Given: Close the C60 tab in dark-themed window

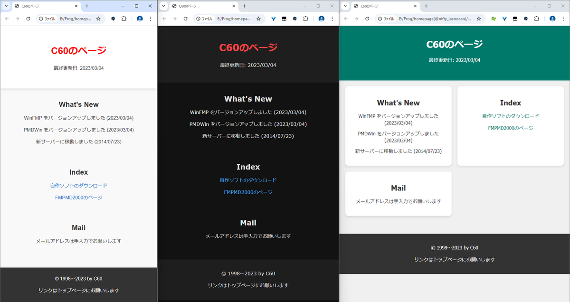Looking at the screenshot, I should click(x=234, y=6).
